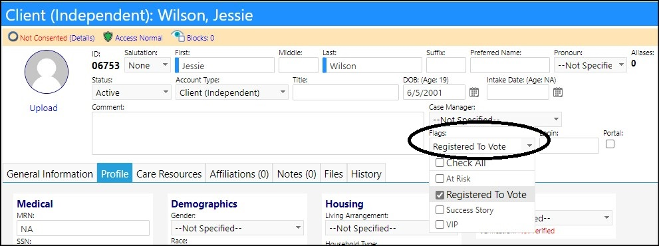Screen dimensions: 659x246
Task: Click the Aliases count 0
Action: point(633,64)
